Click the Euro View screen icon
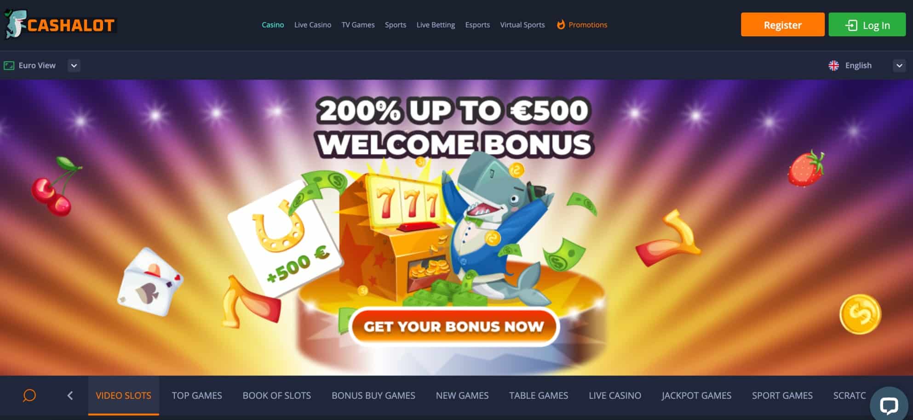 click(9, 66)
